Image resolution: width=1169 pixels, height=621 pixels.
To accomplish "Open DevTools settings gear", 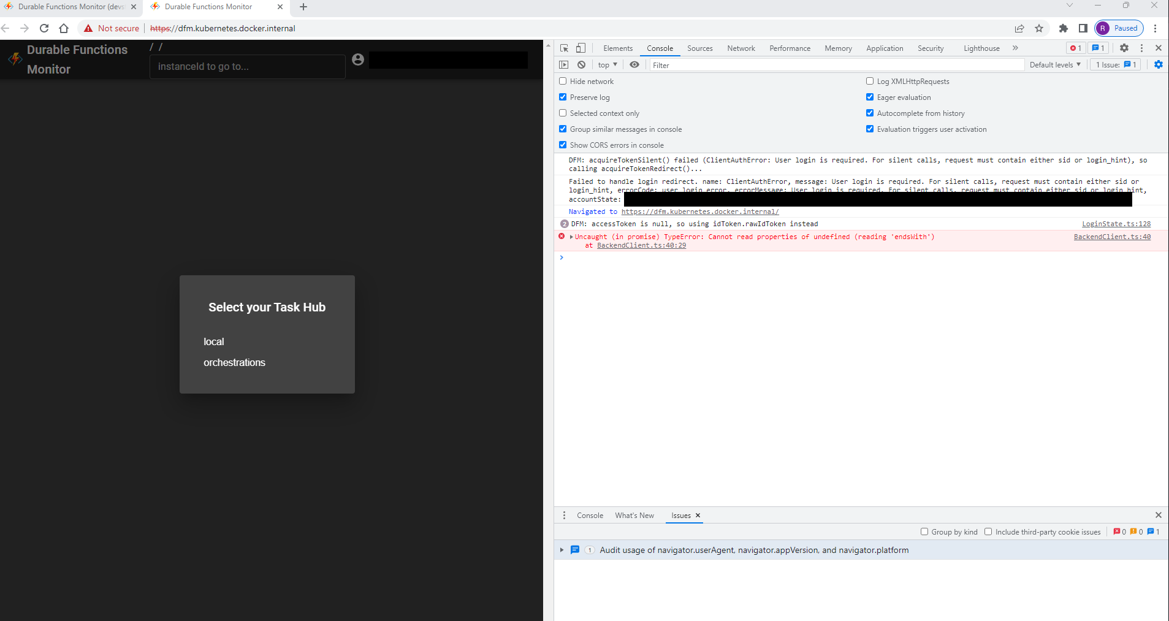I will (1124, 48).
